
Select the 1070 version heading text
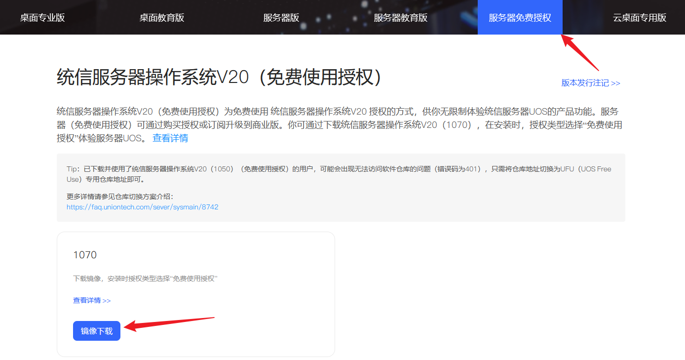[x=85, y=255]
